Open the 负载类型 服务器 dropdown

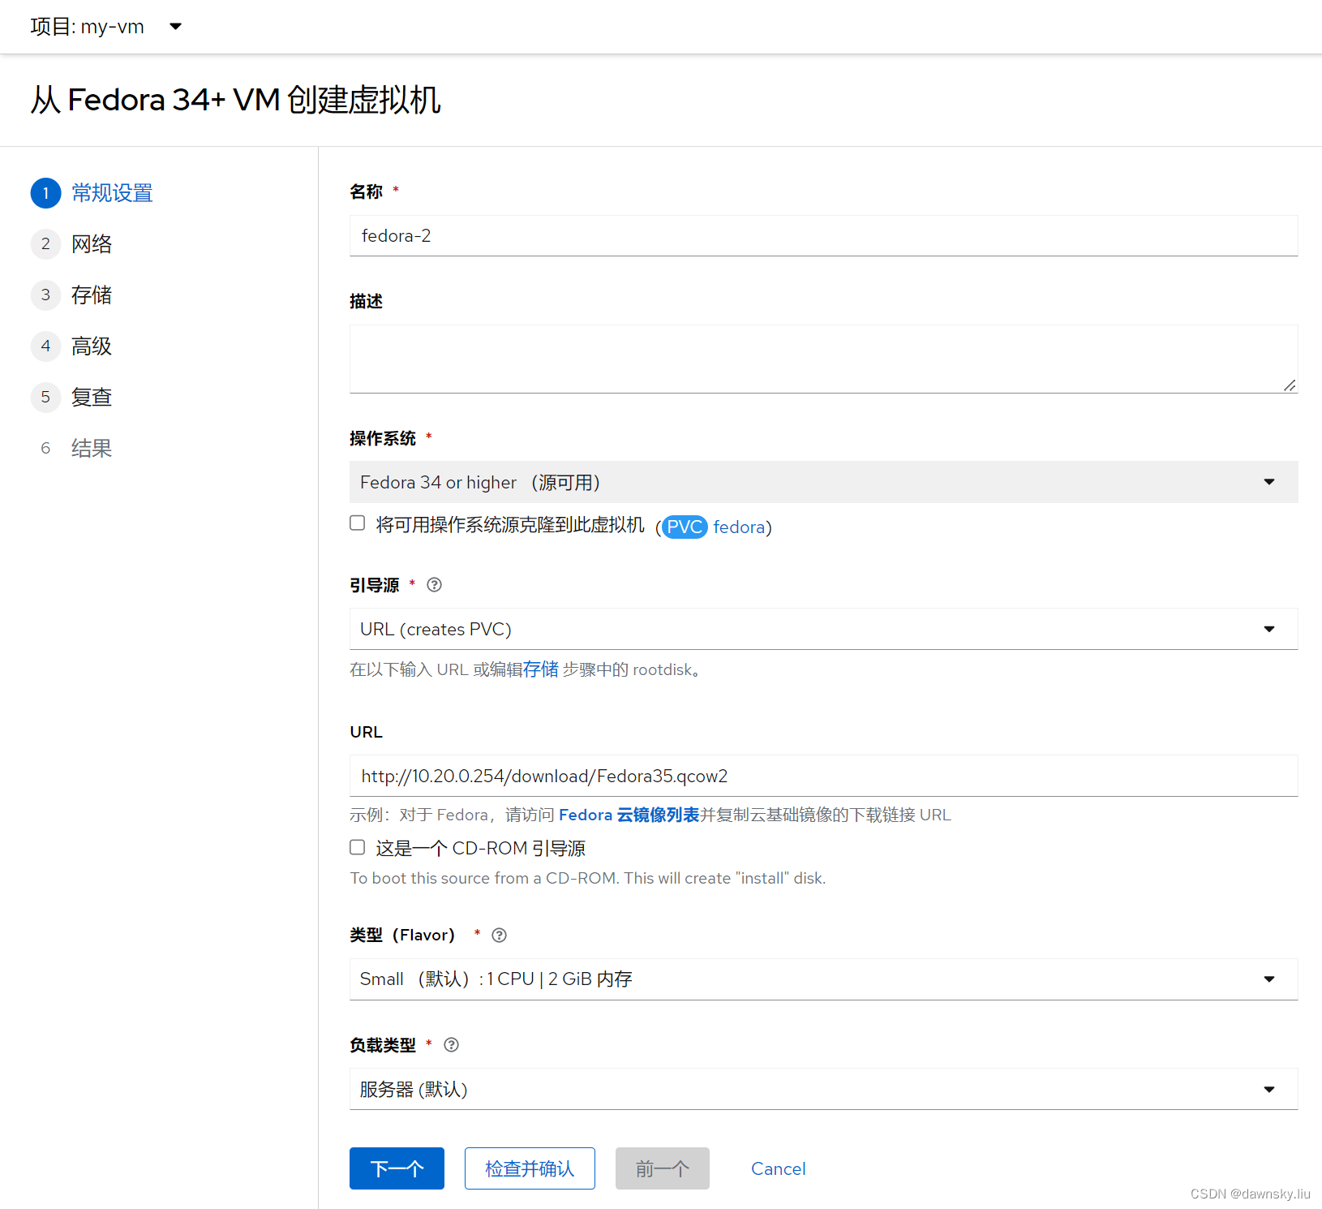pyautogui.click(x=823, y=1089)
